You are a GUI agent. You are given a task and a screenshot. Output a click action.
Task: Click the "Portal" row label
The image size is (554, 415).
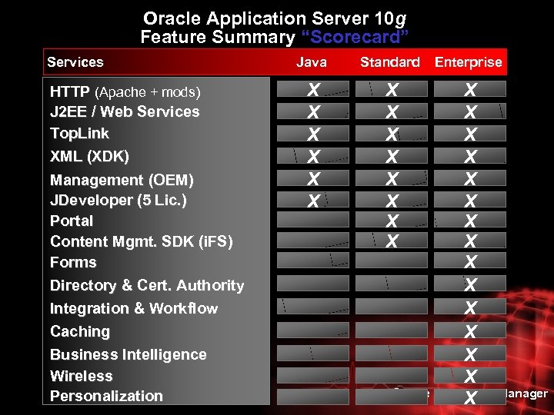pyautogui.click(x=72, y=221)
